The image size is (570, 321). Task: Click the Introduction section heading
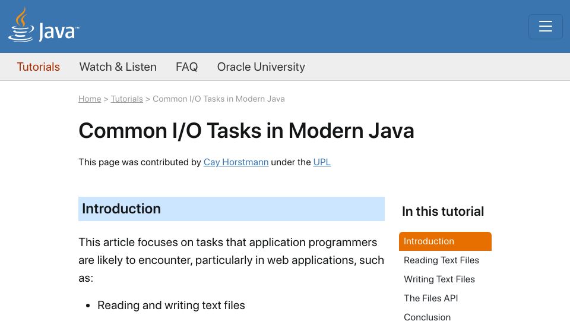[231, 209]
